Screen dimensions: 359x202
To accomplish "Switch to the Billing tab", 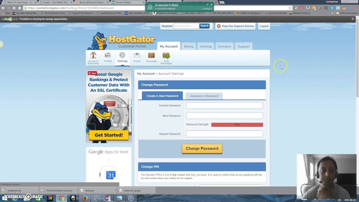I will pyautogui.click(x=189, y=46).
